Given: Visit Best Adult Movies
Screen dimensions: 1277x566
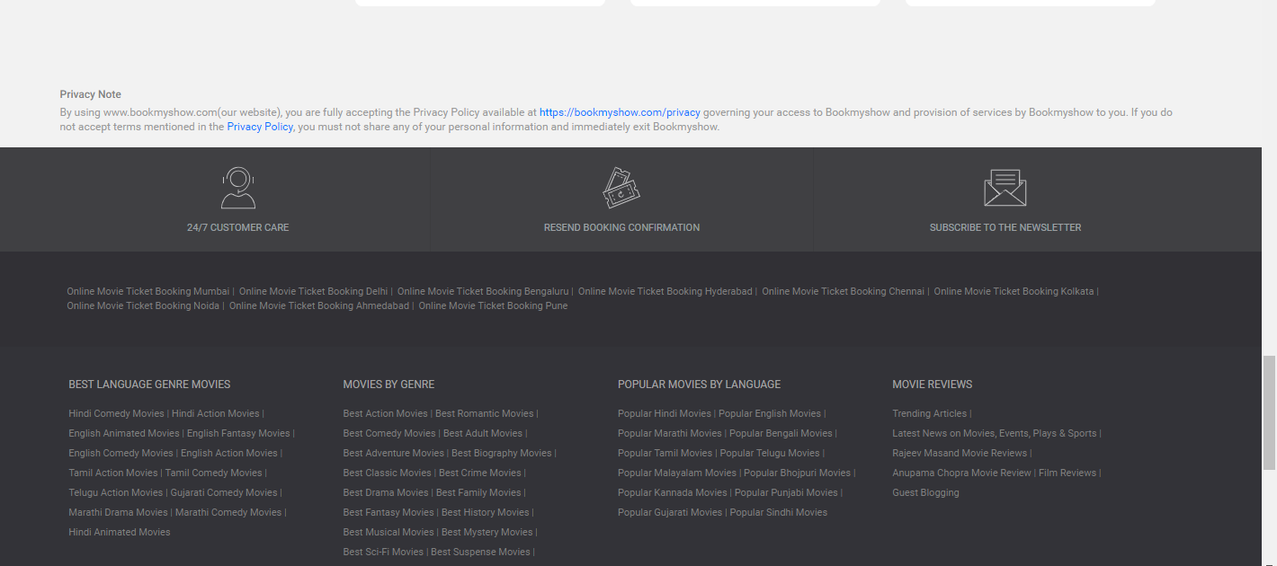Looking at the screenshot, I should [483, 433].
